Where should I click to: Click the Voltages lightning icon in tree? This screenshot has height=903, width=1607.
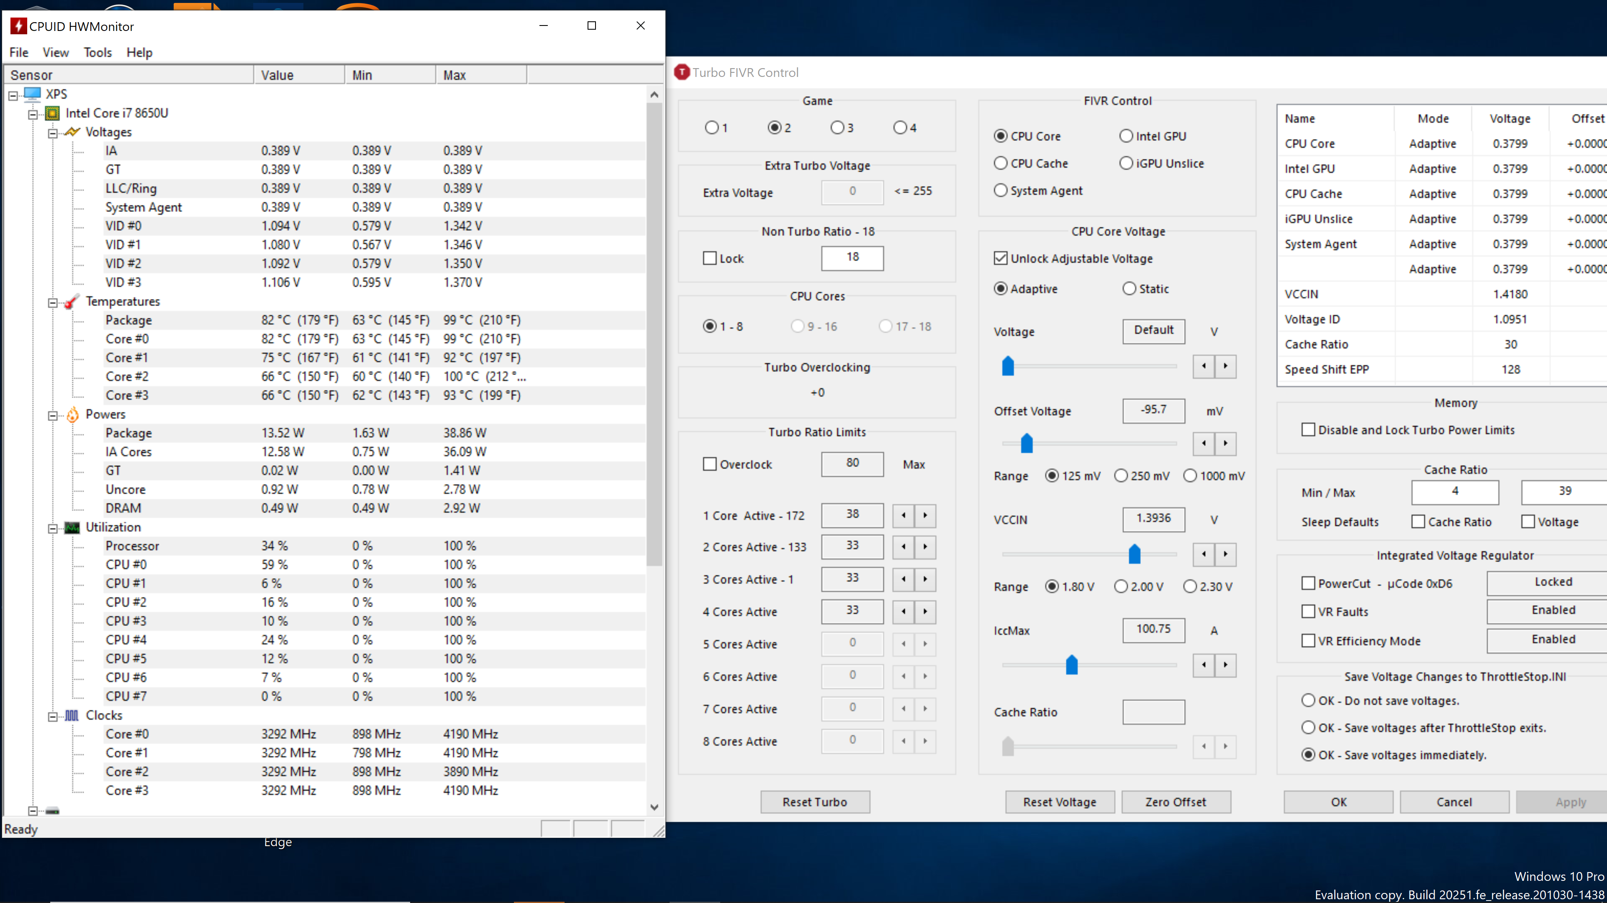tap(72, 132)
